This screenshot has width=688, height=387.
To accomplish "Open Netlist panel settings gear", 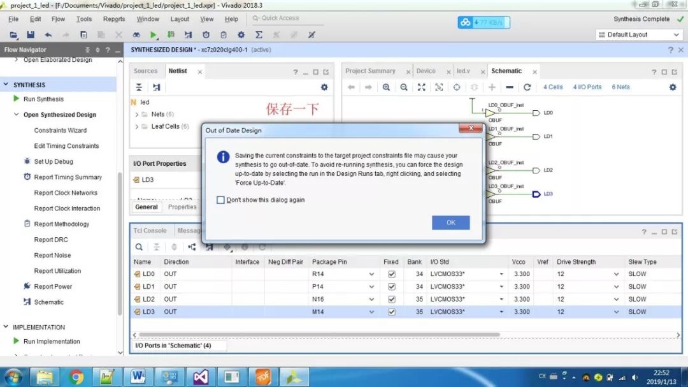I will (x=324, y=87).
